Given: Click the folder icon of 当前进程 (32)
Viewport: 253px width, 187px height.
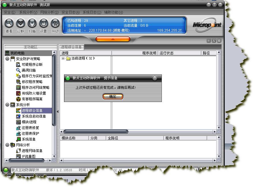Looking at the screenshot, I should [x=68, y=59].
